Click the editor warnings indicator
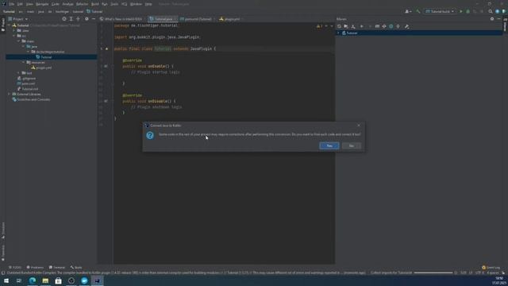Screen dimensions: 508x286 pyautogui.click(x=319, y=26)
